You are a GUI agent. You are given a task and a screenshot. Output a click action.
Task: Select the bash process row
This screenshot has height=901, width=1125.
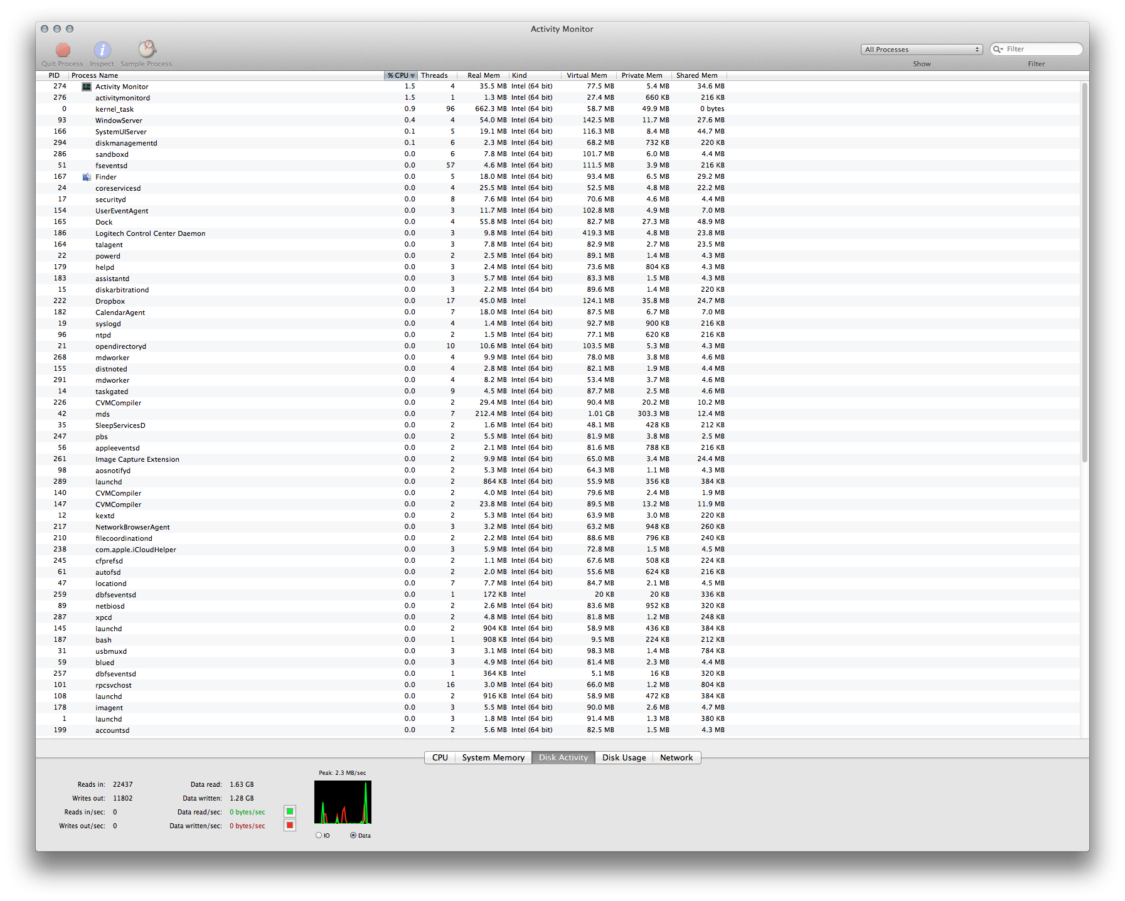[558, 640]
